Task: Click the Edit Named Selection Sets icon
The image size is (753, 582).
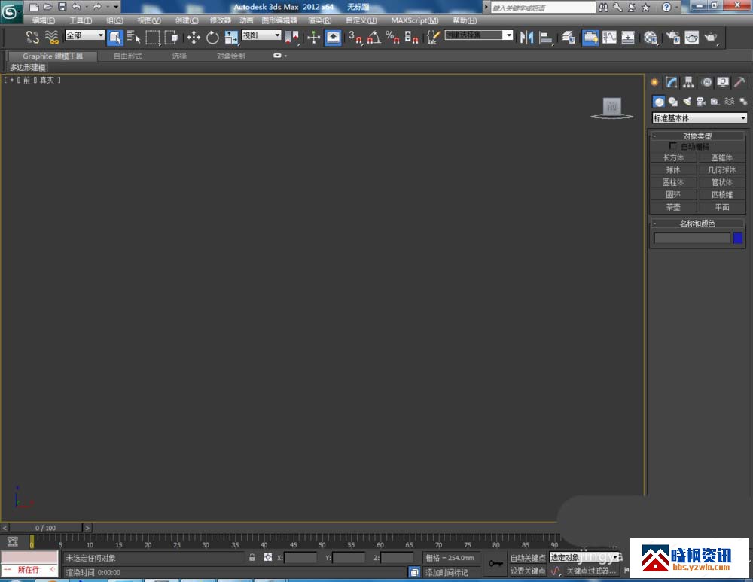Action: point(433,37)
